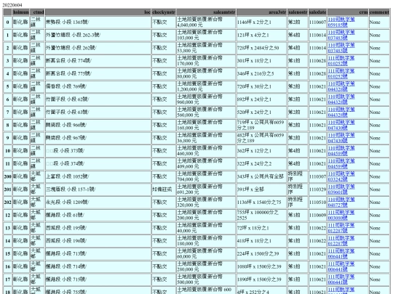
Task: Select the saleamtstr column header
Action: coord(206,12)
